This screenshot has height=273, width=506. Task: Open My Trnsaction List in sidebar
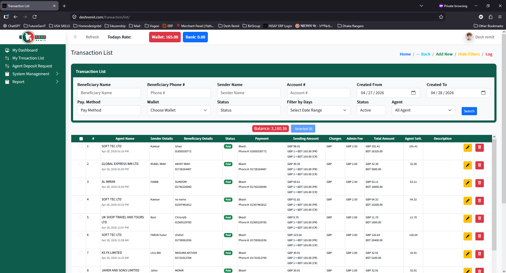(28, 58)
